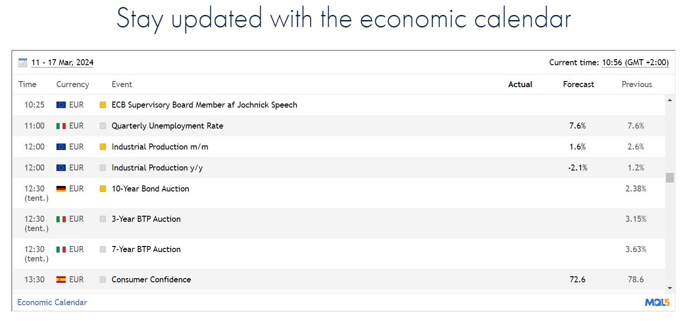Image resolution: width=685 pixels, height=321 pixels.
Task: Open the Industrial Production y/y event
Action: click(157, 168)
